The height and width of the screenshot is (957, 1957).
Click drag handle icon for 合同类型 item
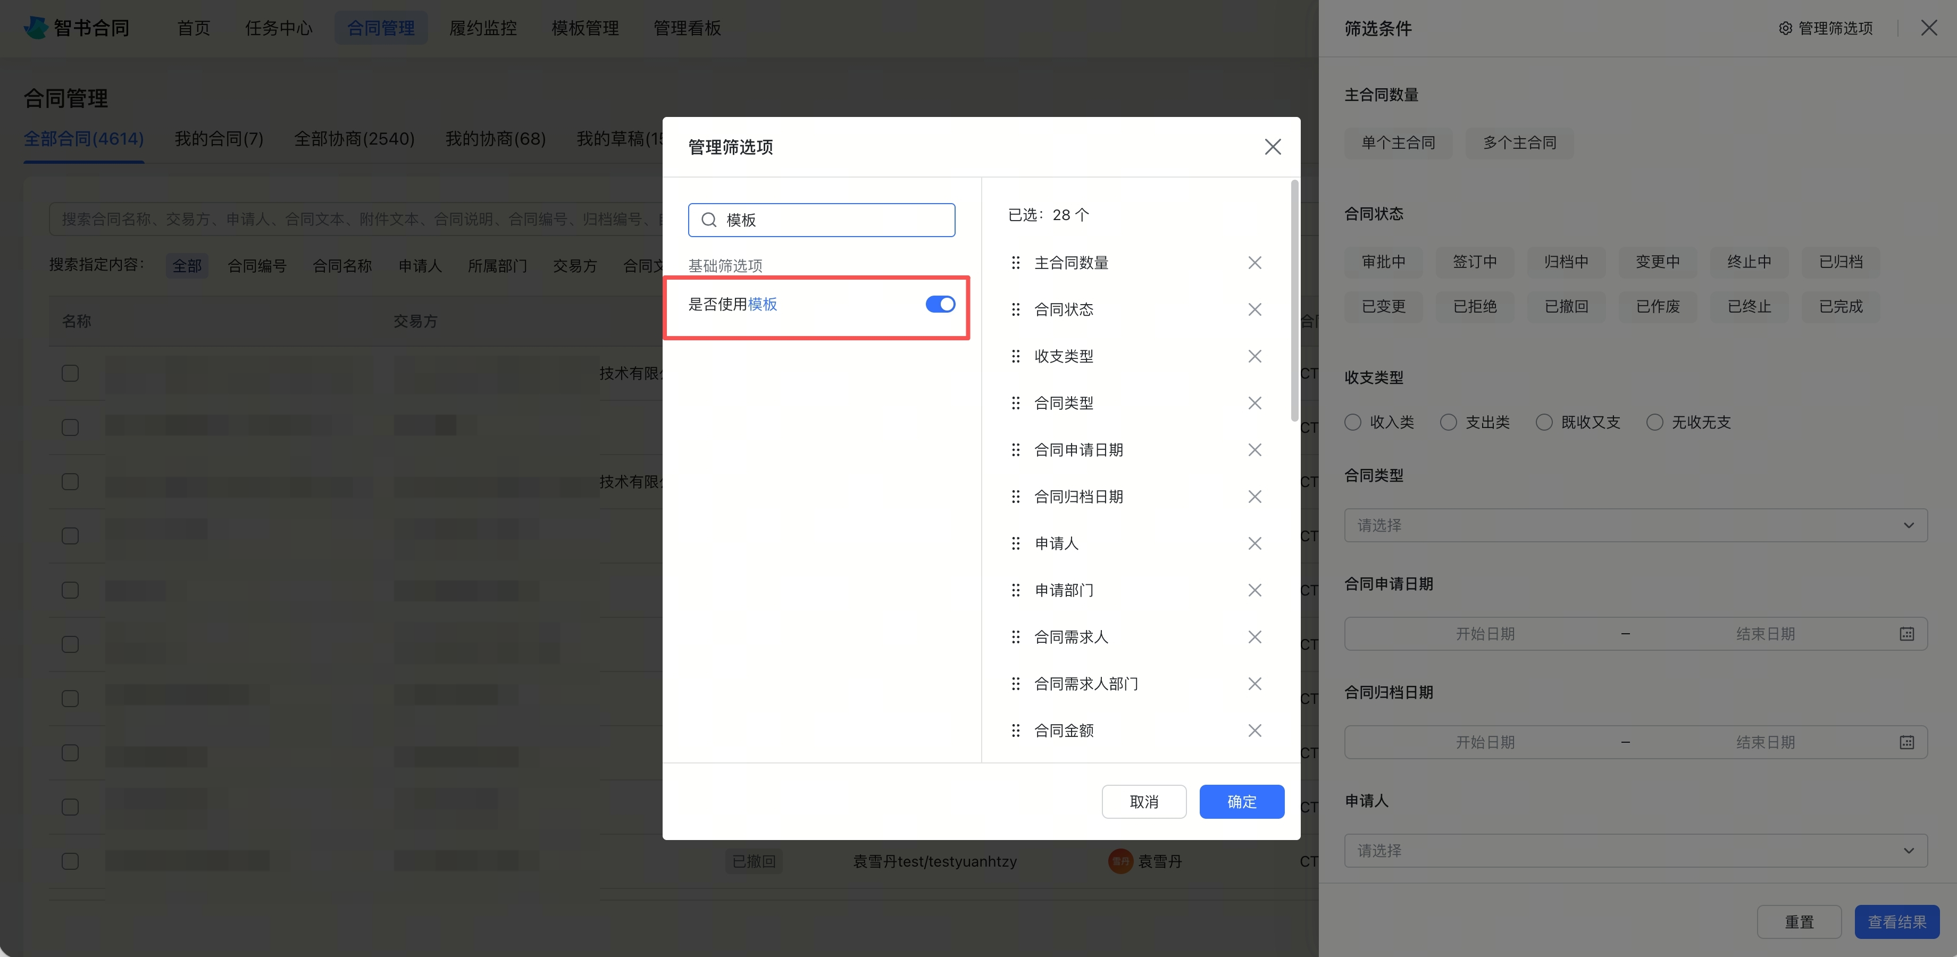(1016, 402)
